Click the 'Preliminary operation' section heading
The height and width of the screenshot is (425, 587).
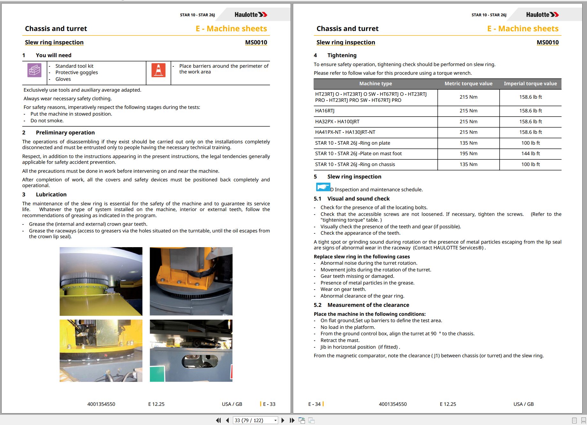(65, 133)
